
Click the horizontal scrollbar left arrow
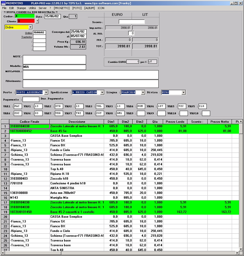[x=3, y=253]
